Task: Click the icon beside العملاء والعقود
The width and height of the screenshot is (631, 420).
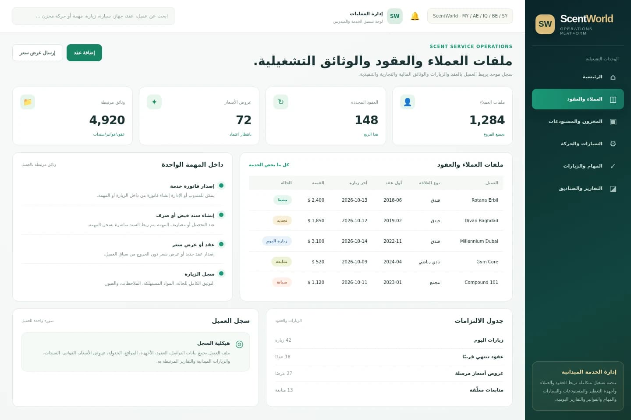Action: [613, 99]
